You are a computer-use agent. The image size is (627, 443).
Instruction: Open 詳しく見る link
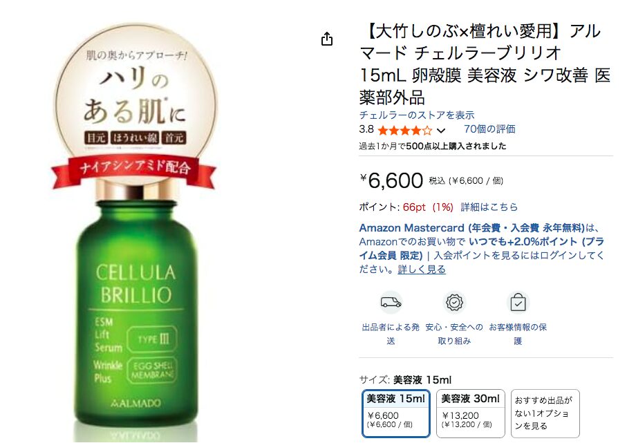pyautogui.click(x=422, y=269)
